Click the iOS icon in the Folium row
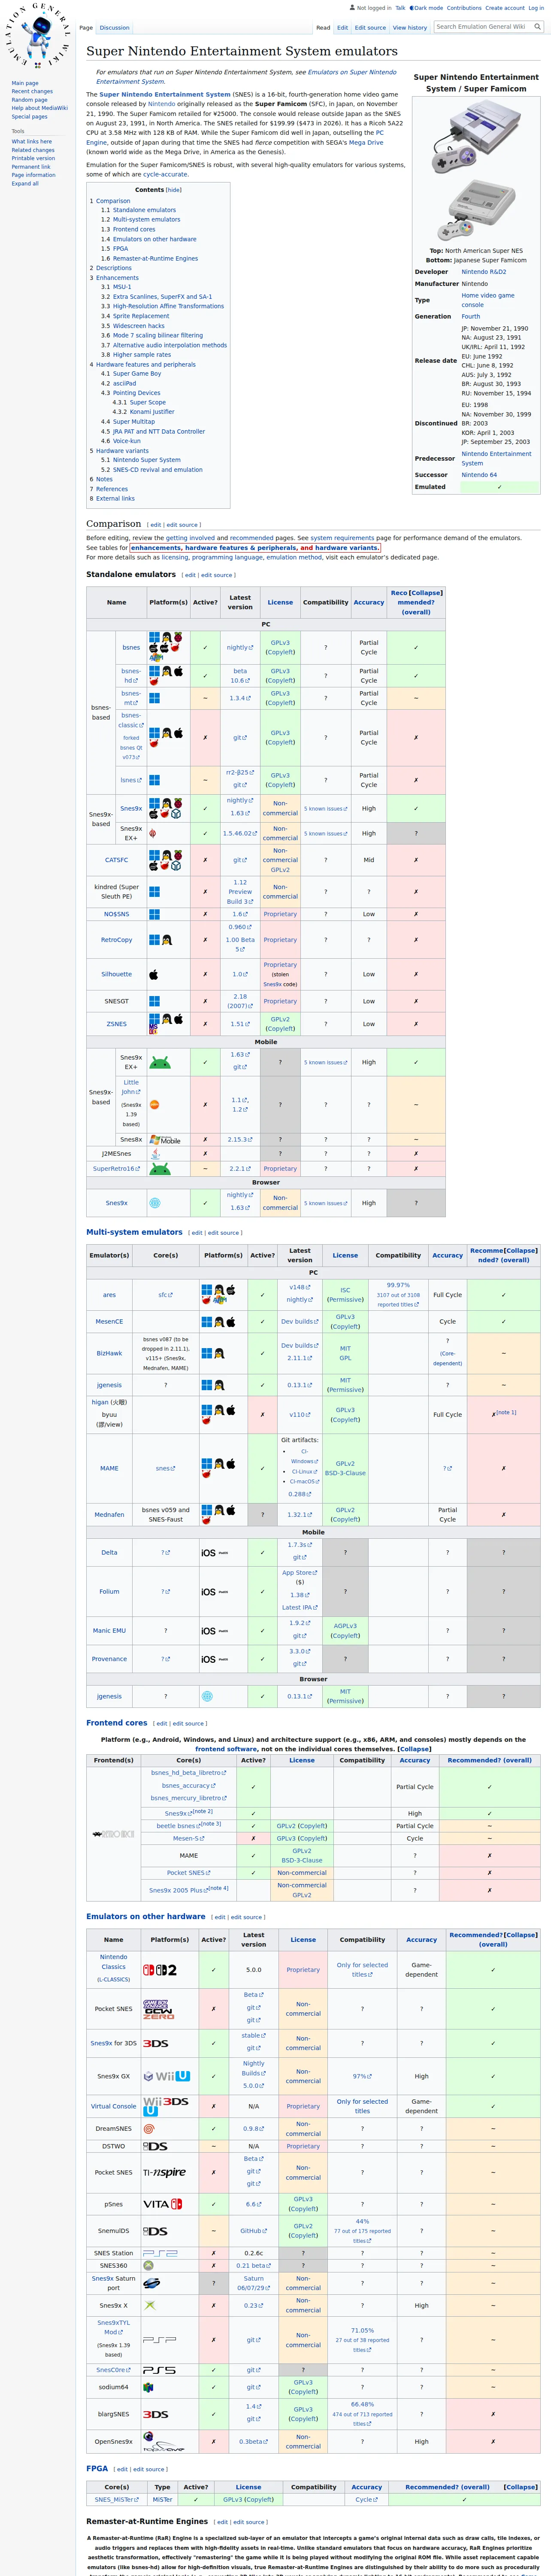 (208, 1592)
